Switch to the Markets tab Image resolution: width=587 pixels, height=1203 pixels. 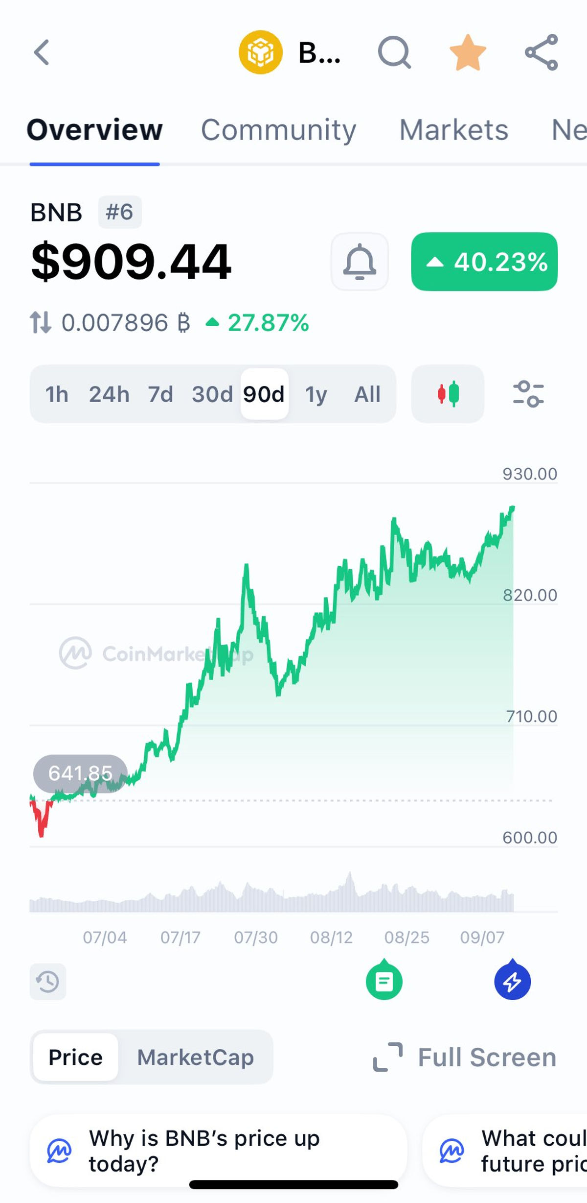[453, 130]
